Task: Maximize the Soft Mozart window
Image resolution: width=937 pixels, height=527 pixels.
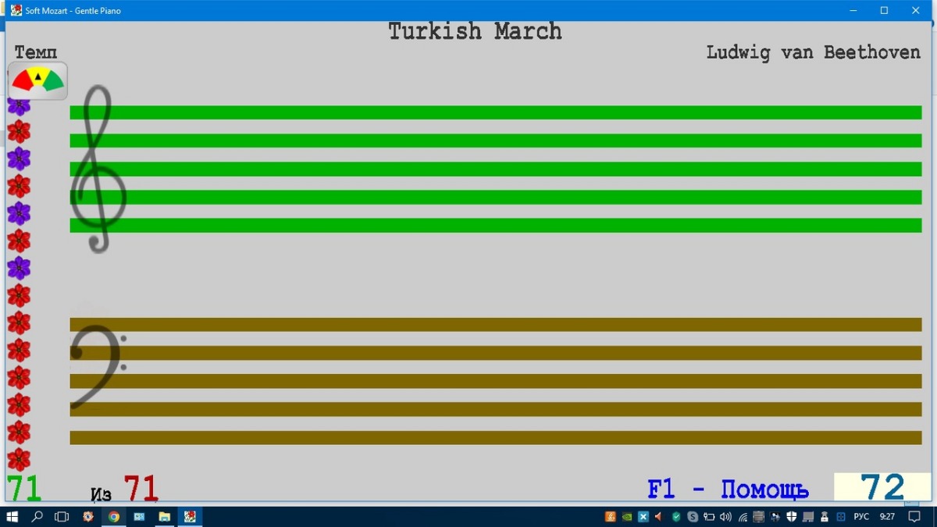Action: [884, 10]
